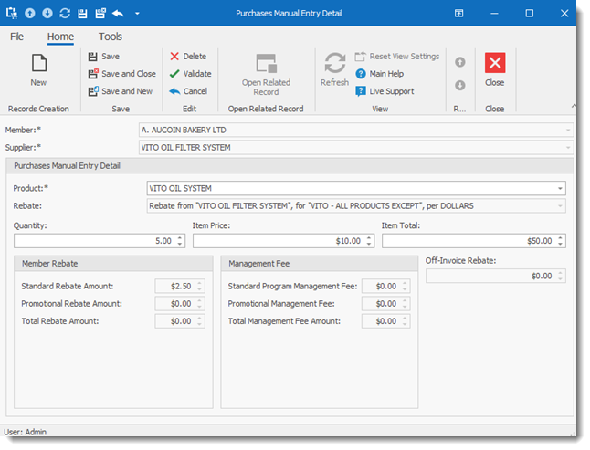Click Save and New in ribbon
Screen dimensions: 590x450
(x=119, y=91)
